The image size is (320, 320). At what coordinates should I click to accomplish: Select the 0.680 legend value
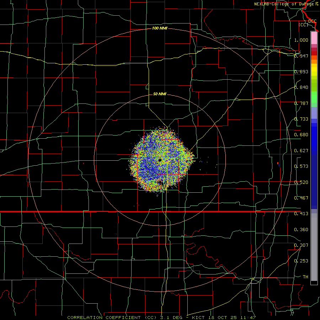tap(301, 135)
